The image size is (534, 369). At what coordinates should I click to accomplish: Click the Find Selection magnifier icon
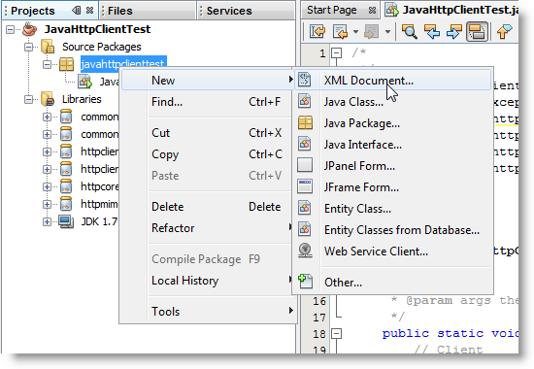coord(410,32)
